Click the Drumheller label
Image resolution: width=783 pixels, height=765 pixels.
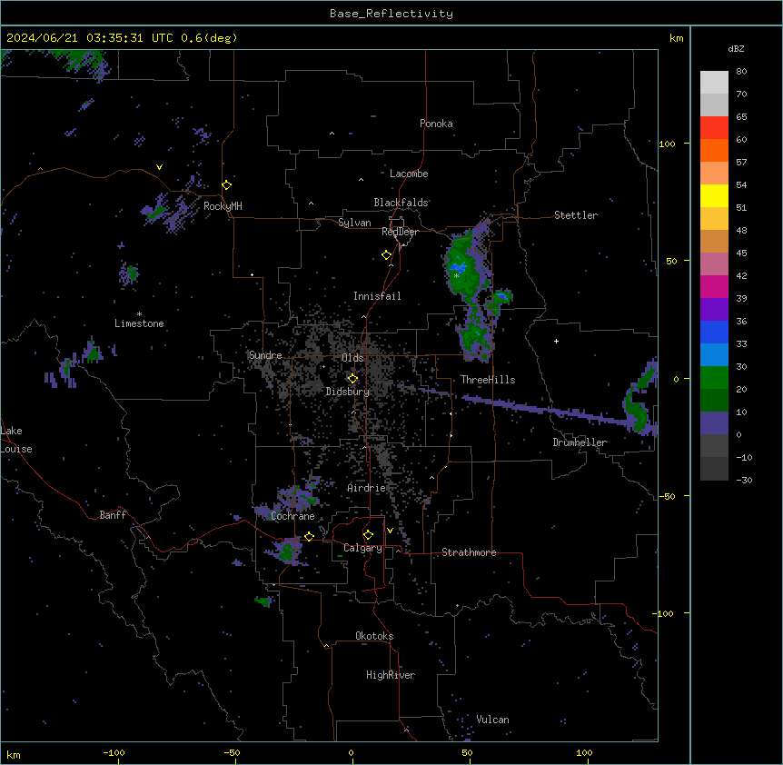pos(580,442)
